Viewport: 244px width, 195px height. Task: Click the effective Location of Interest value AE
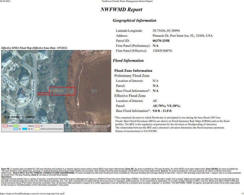click(155, 101)
